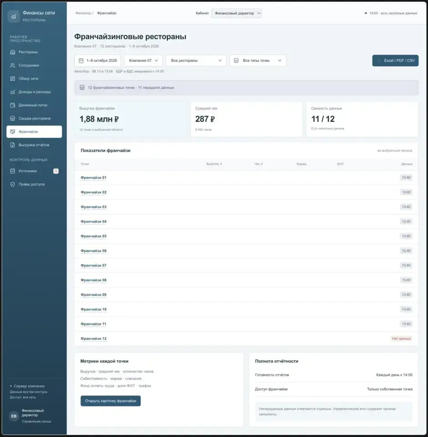The height and width of the screenshot is (437, 428).
Task: Click the Доходы и расходы chart icon
Action: [x=13, y=92]
